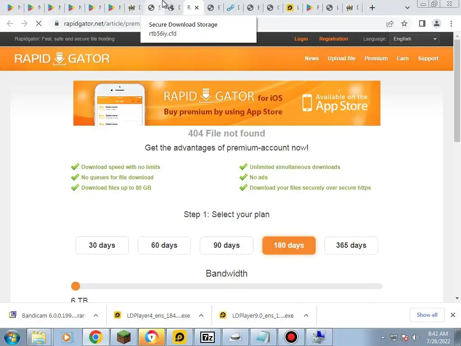Open the Windows Start menu
Image resolution: width=461 pixels, height=346 pixels.
tap(12, 337)
